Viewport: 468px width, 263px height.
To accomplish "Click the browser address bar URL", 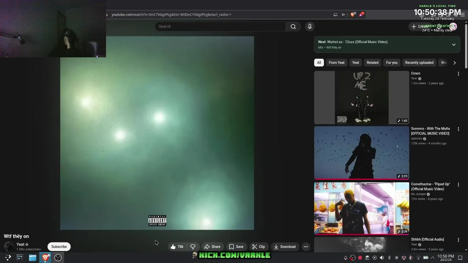I will tap(171, 15).
